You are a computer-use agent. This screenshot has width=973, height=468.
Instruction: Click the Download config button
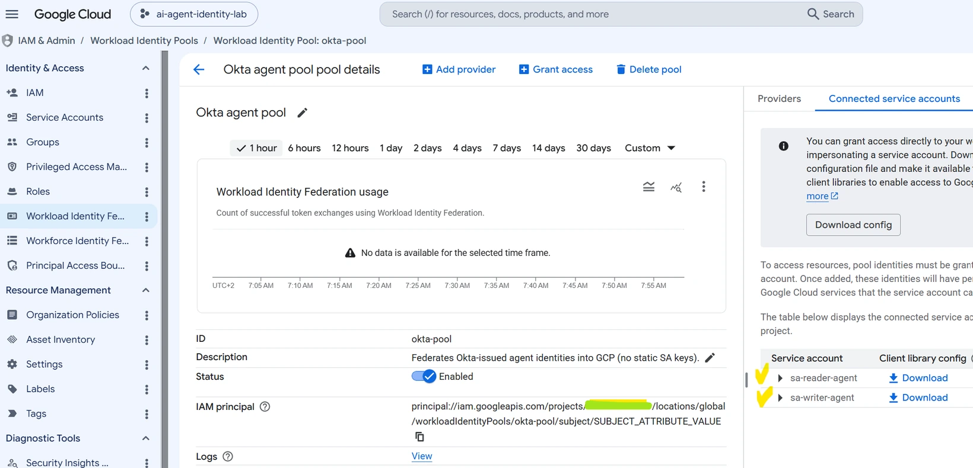pos(853,225)
